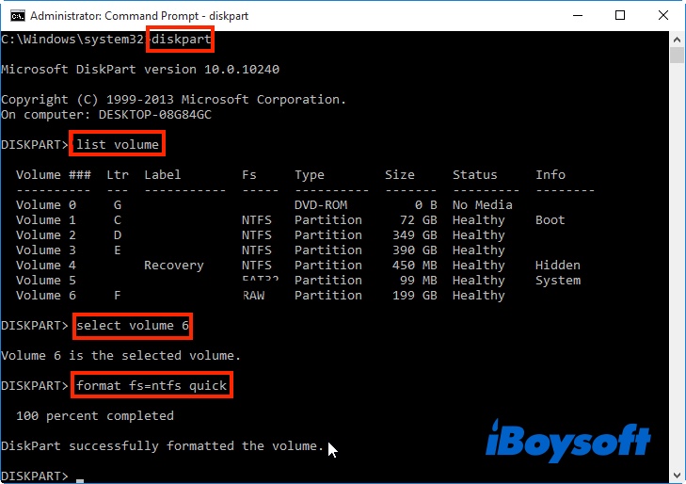Screen dimensions: 686x484
Task: Click the vertical scrollbar thumb
Action: (677, 55)
